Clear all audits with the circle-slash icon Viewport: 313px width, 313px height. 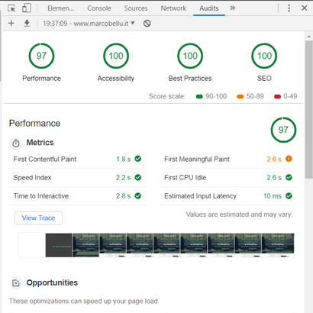tap(147, 24)
